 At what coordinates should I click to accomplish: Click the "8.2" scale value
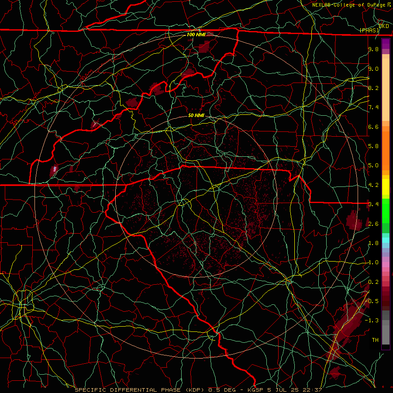pyautogui.click(x=373, y=88)
